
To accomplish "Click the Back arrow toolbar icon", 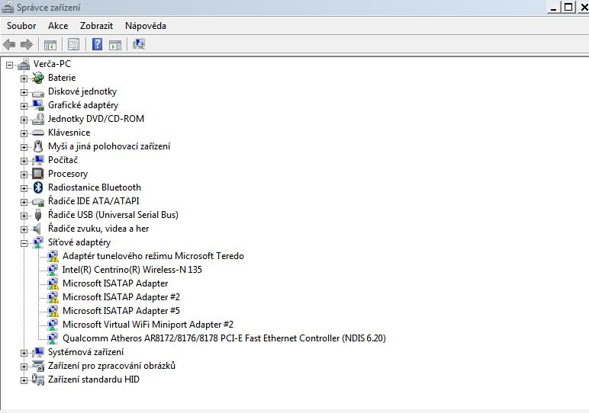I will pos(9,45).
